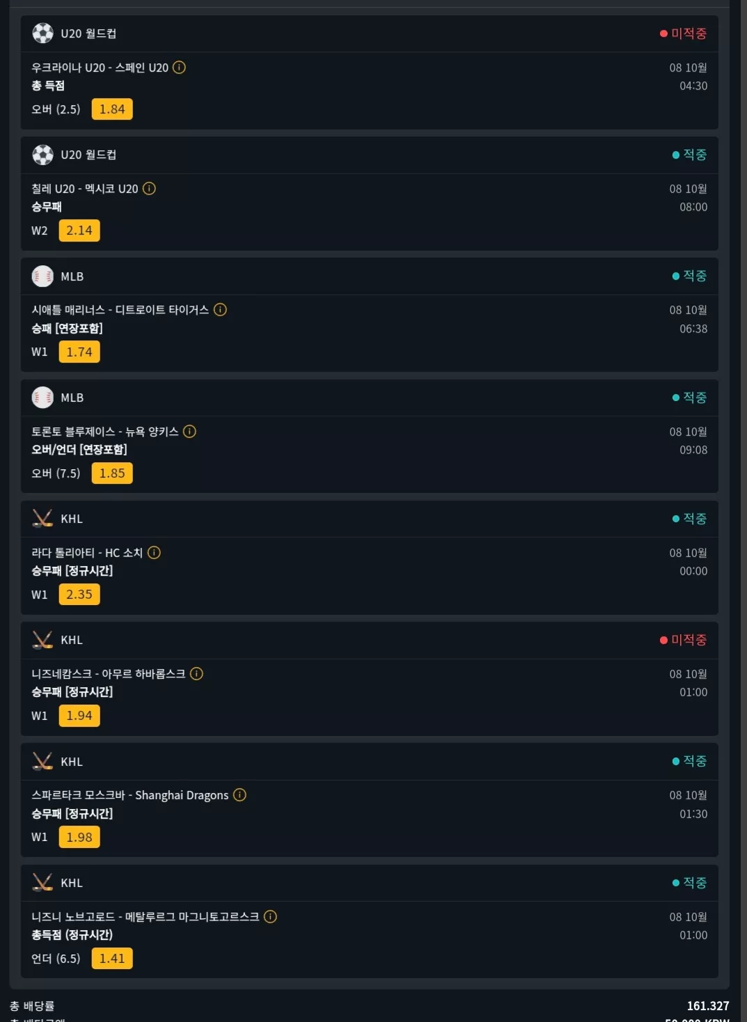Open info icon for 토론토 블루제이스 - 뉴욕 양키스

[189, 432]
